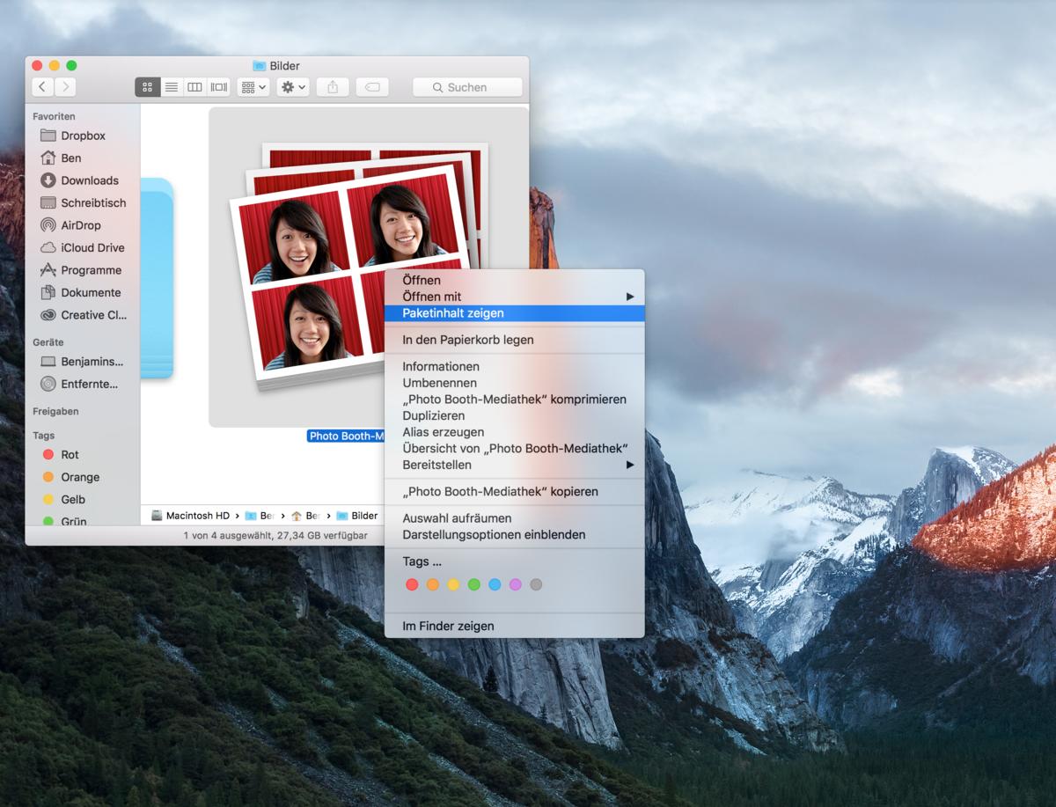The width and height of the screenshot is (1056, 807).
Task: Apply orange tag in context menu
Action: (432, 584)
